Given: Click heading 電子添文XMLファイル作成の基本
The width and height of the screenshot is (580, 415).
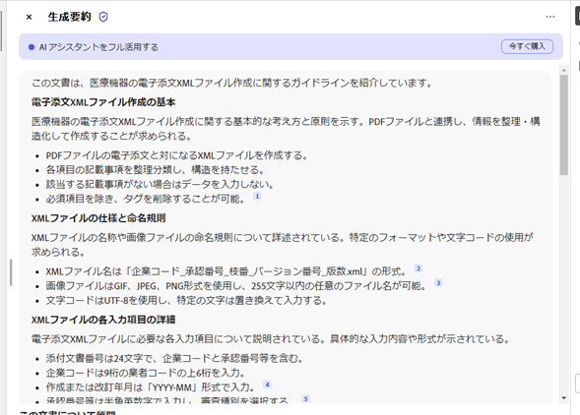Looking at the screenshot, I should [103, 102].
